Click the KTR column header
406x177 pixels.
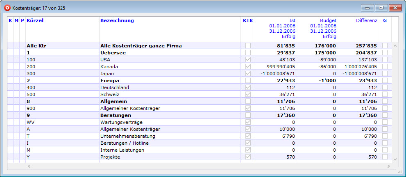(x=248, y=20)
